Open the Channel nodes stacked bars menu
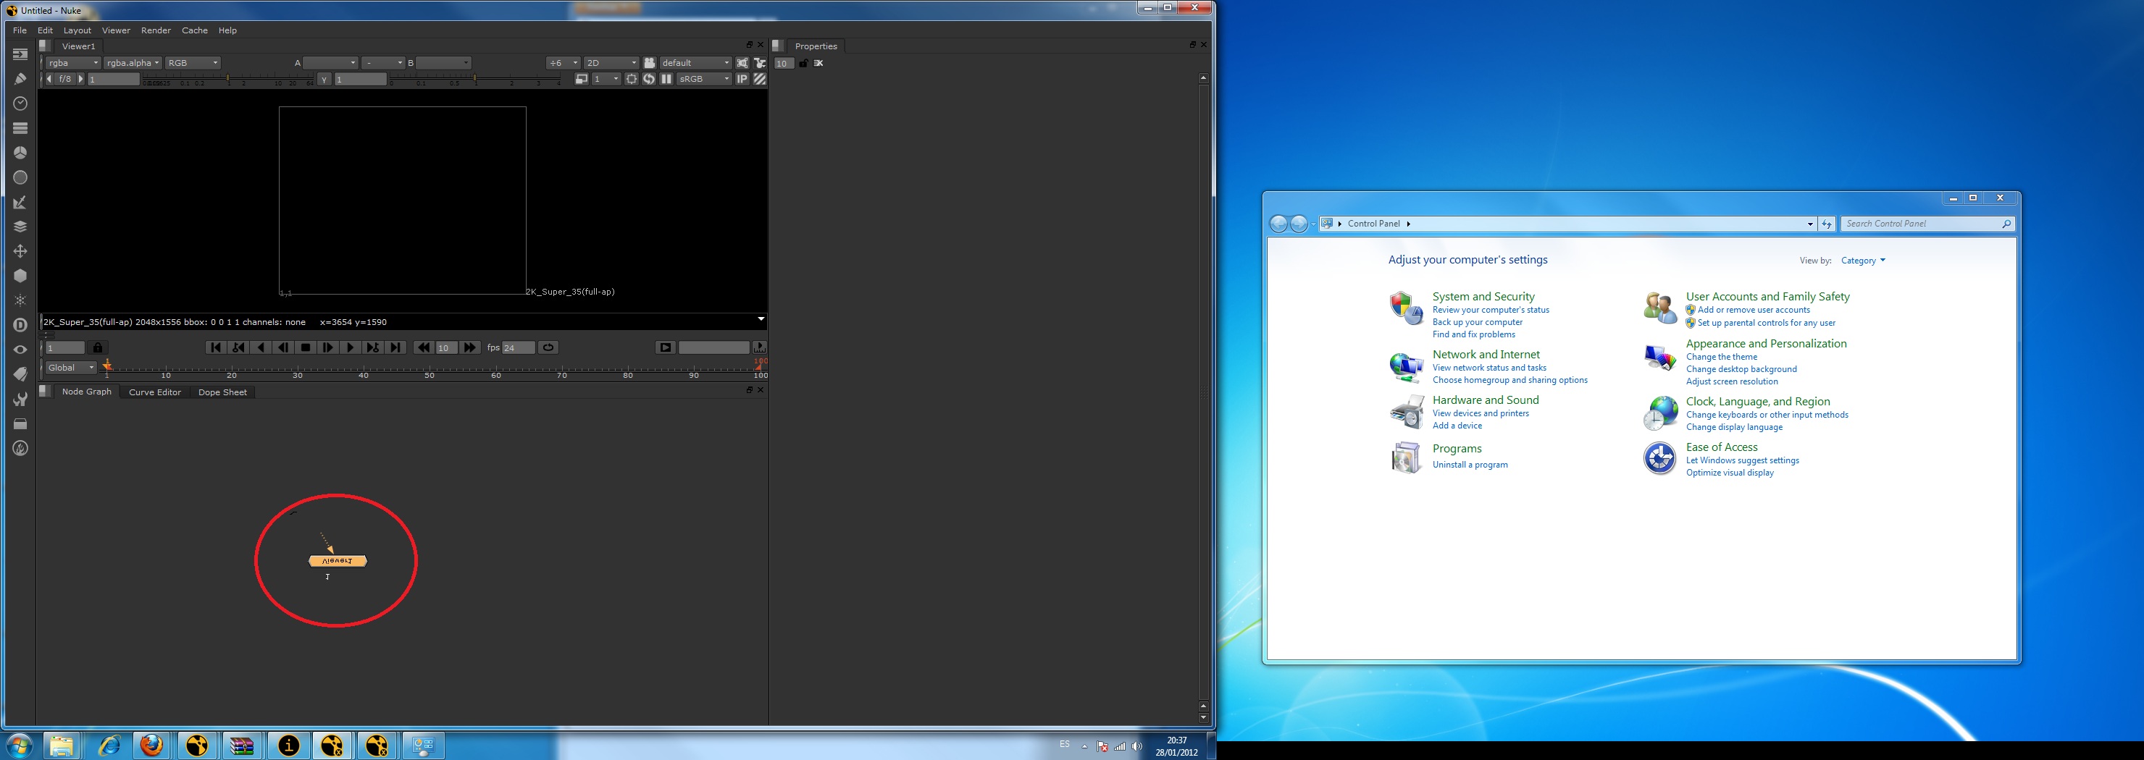The width and height of the screenshot is (2144, 760). pos(20,128)
